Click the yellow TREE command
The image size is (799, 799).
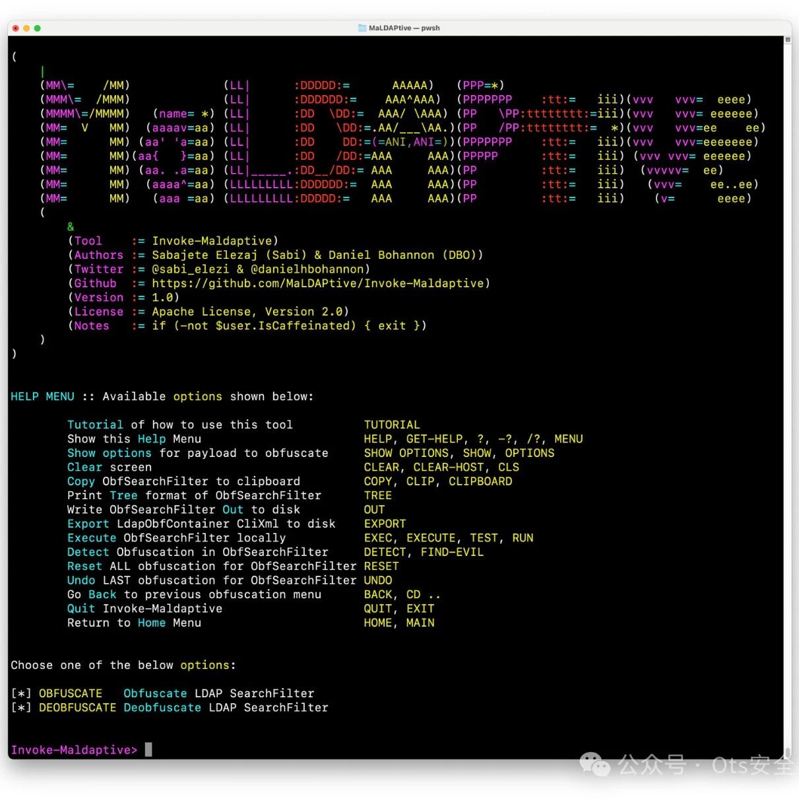point(378,495)
